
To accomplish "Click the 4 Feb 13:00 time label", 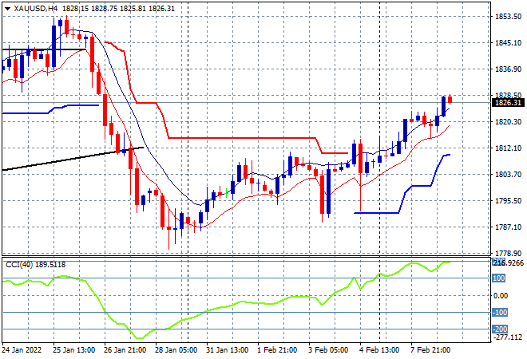I will point(379,350).
